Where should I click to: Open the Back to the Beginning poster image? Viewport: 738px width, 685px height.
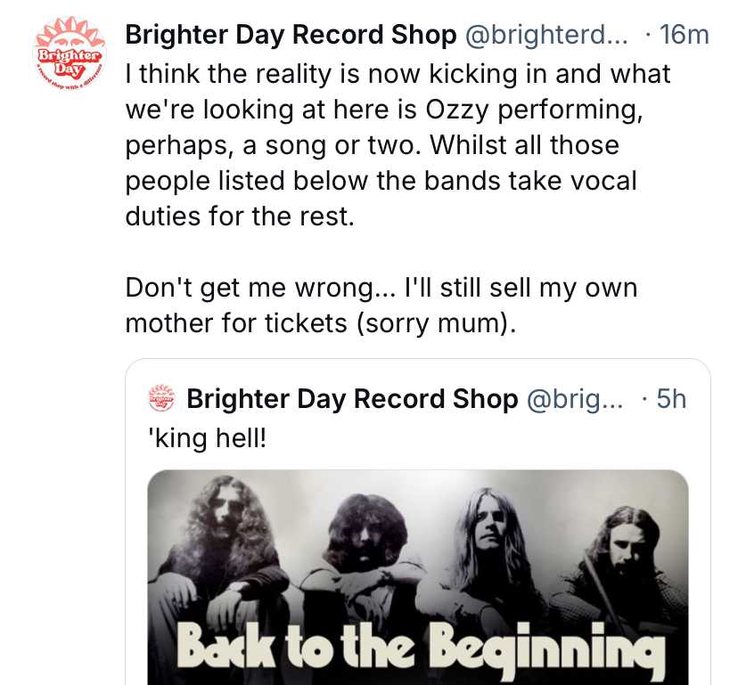418,577
